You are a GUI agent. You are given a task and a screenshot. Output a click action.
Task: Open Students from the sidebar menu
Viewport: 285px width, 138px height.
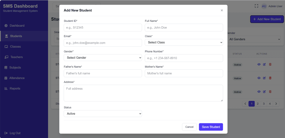click(24, 36)
